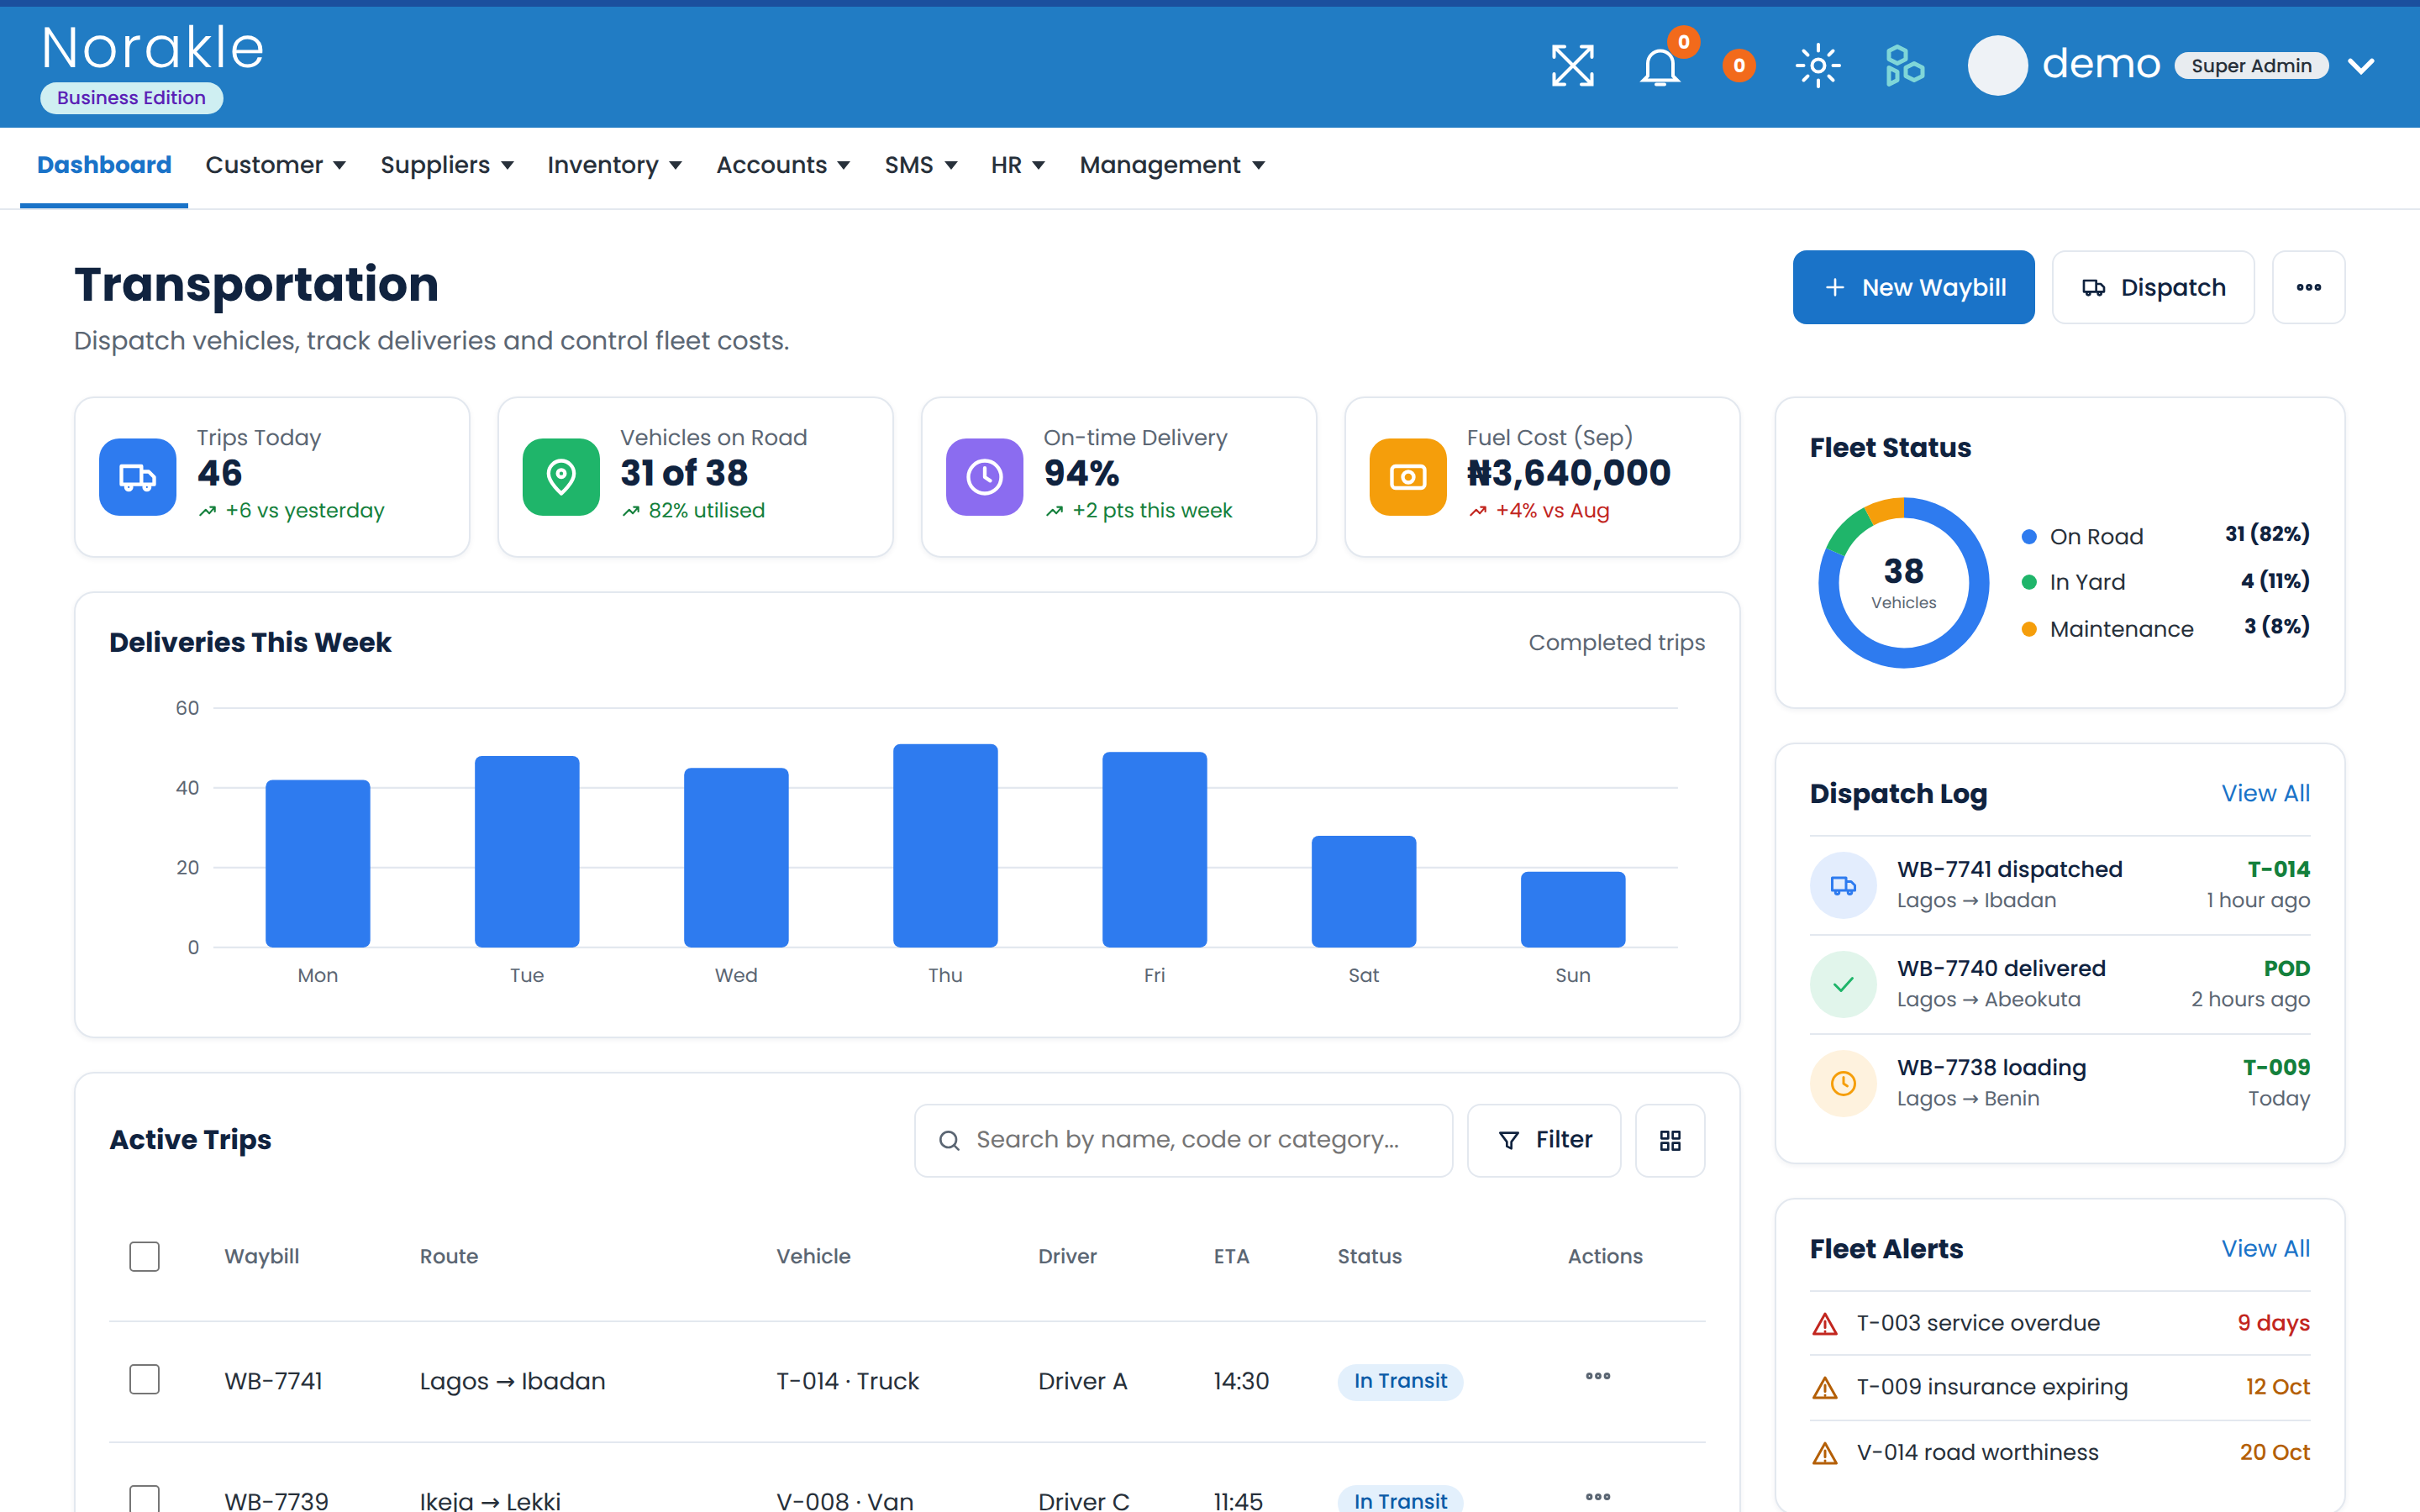
Task: Click the Sat bar in deliveries chart
Action: click(1363, 891)
